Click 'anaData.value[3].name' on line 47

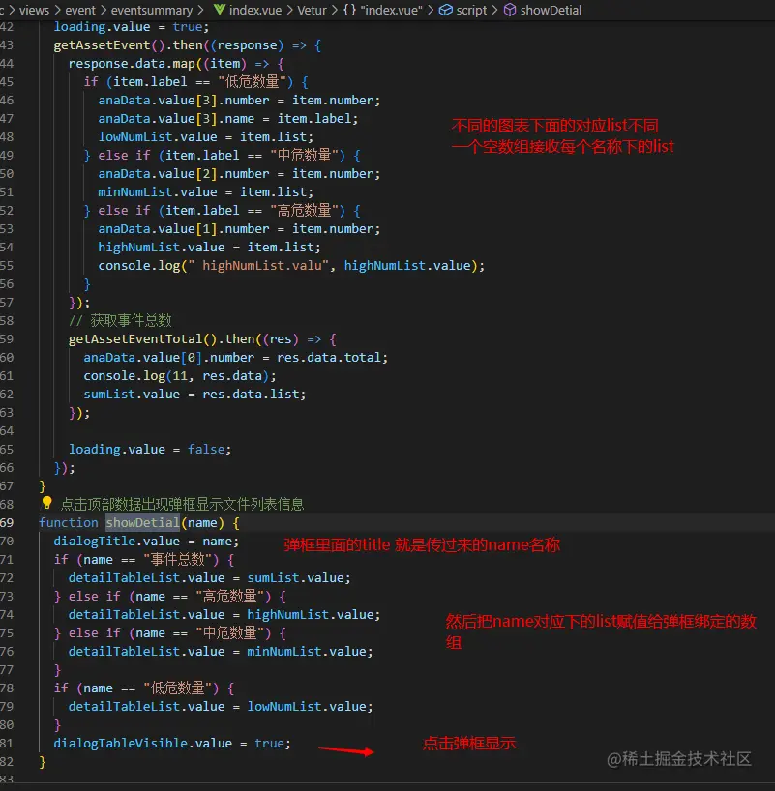coord(176,119)
